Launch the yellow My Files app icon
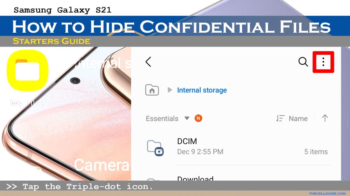Viewport: 350px width, 196px height. (x=28, y=70)
